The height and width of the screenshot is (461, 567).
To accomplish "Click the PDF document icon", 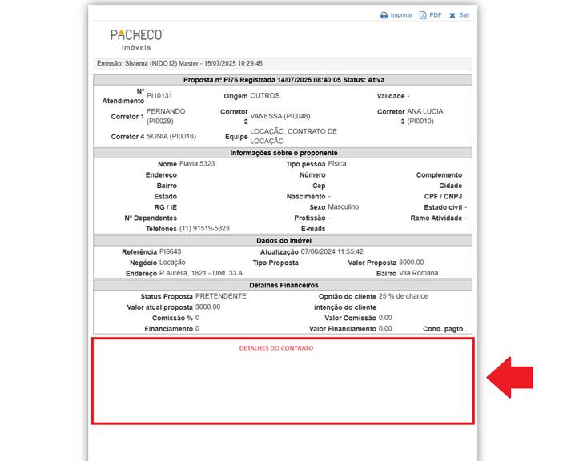I will (x=424, y=15).
